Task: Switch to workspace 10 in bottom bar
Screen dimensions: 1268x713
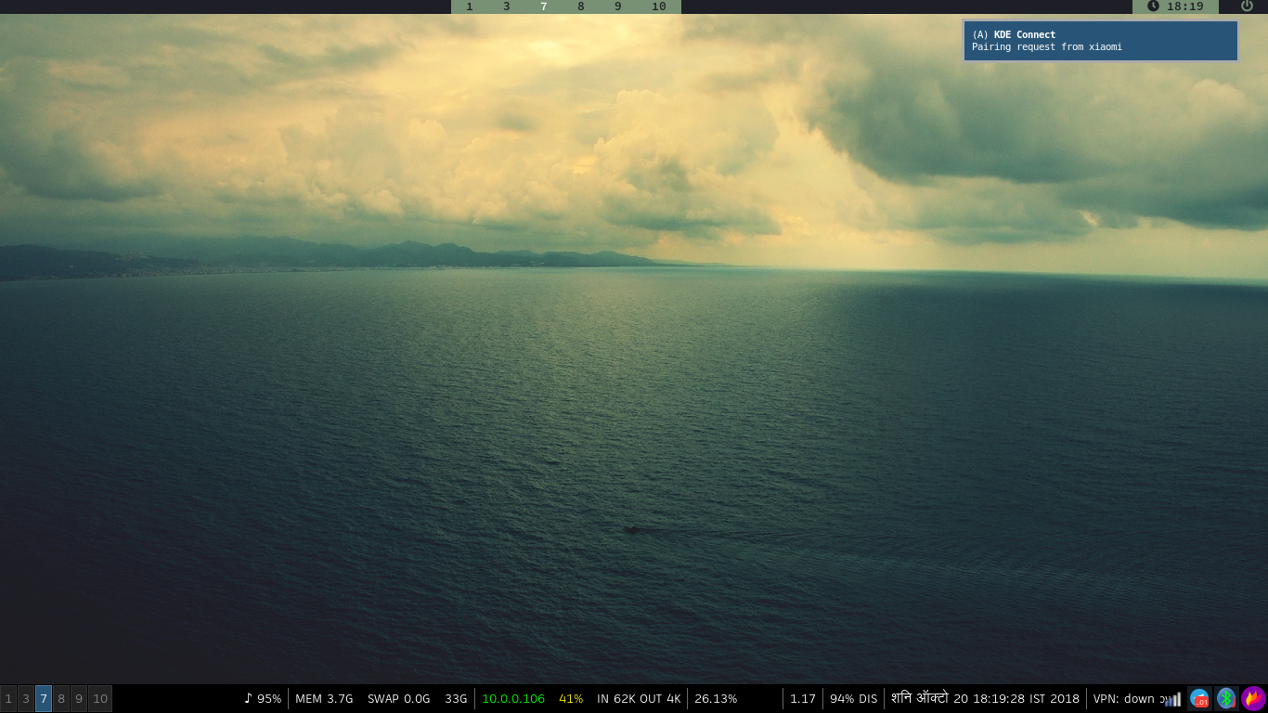Action: click(100, 698)
